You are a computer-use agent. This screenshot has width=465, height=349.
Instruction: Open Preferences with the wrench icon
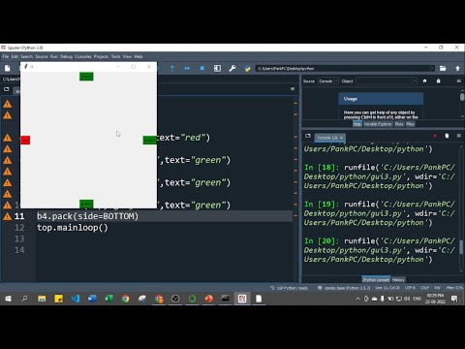click(x=232, y=68)
